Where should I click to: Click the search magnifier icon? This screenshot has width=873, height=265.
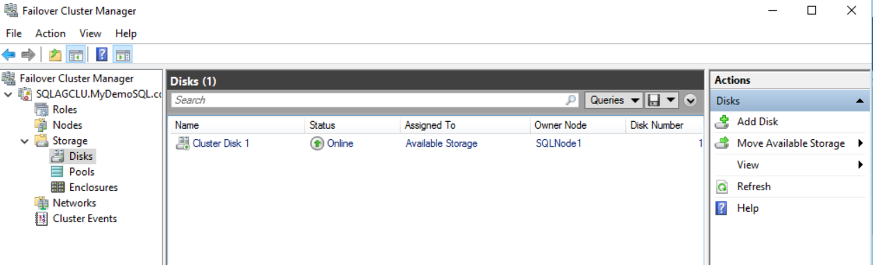571,100
